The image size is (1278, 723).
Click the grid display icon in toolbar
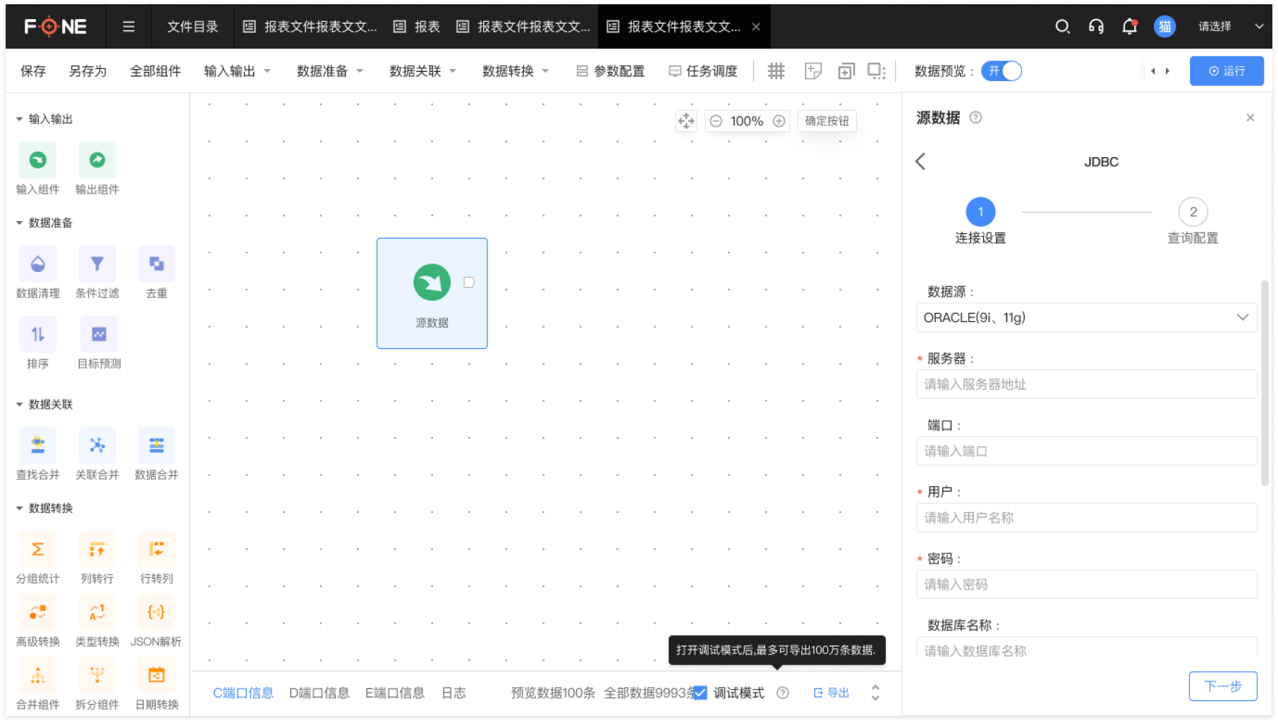click(x=776, y=71)
